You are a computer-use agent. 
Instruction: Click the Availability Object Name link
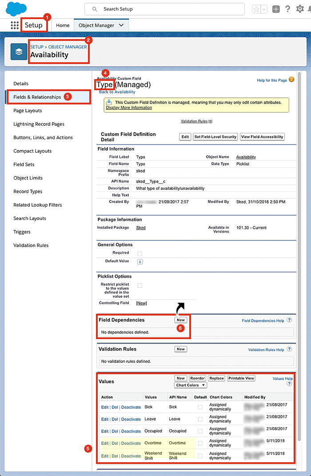click(x=246, y=157)
